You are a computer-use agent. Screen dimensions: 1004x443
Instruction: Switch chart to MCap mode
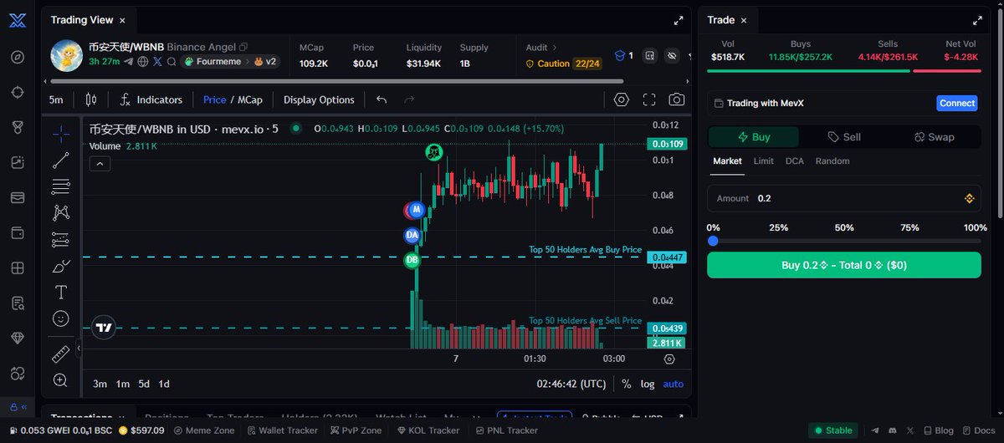coord(249,99)
